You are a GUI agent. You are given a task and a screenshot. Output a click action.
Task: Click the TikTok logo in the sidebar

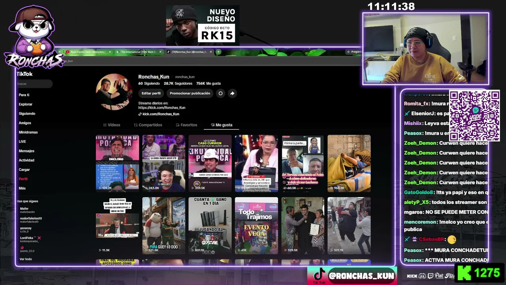(25, 74)
